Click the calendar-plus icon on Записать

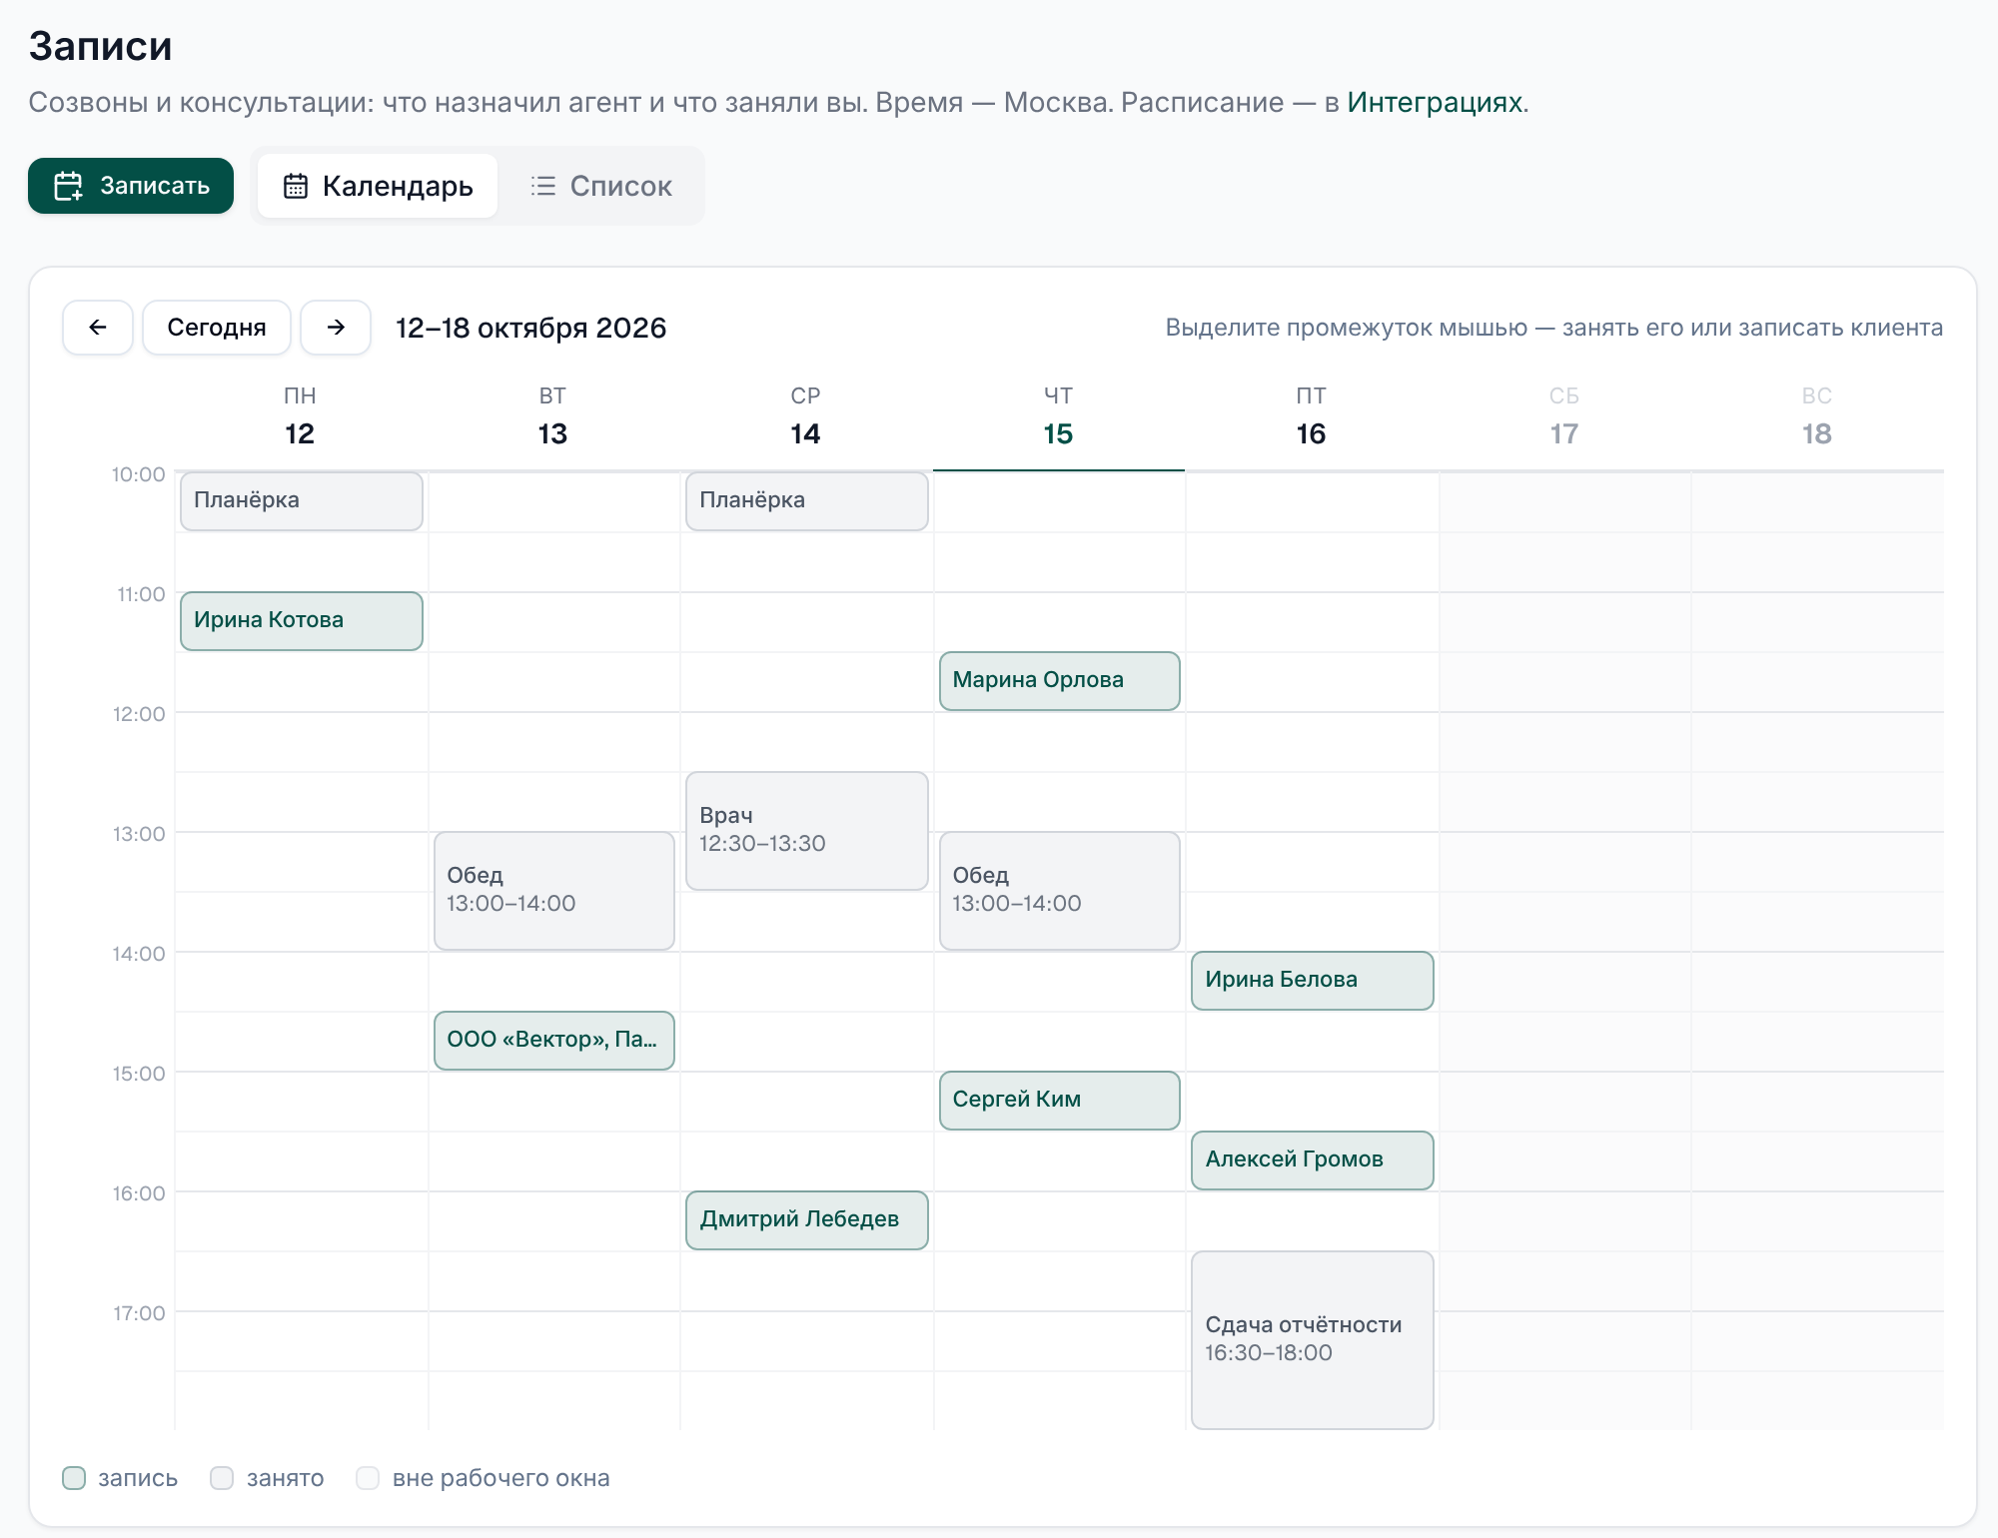coord(68,186)
